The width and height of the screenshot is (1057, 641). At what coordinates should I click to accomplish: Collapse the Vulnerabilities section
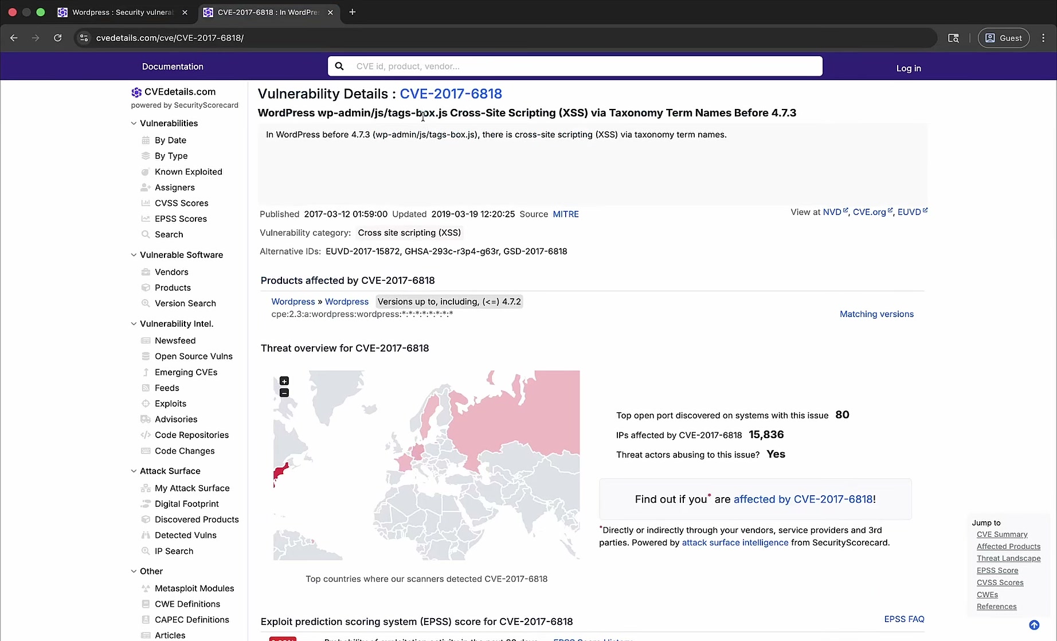(x=134, y=123)
